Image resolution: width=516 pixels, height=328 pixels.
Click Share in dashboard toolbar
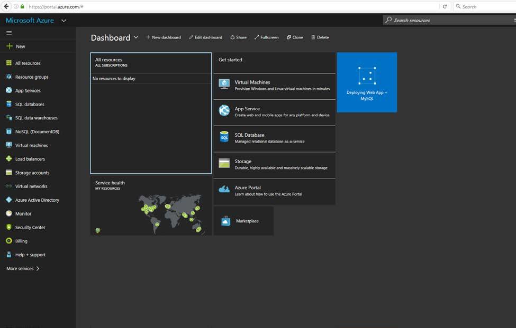238,38
